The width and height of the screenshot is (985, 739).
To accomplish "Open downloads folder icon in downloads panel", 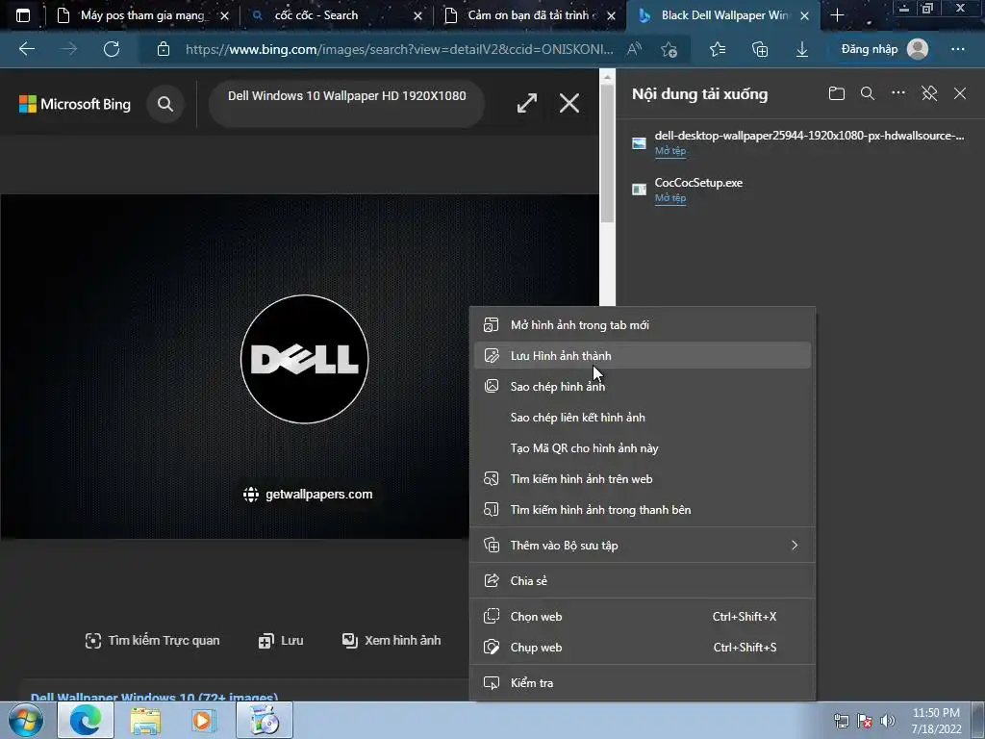I will pyautogui.click(x=836, y=93).
